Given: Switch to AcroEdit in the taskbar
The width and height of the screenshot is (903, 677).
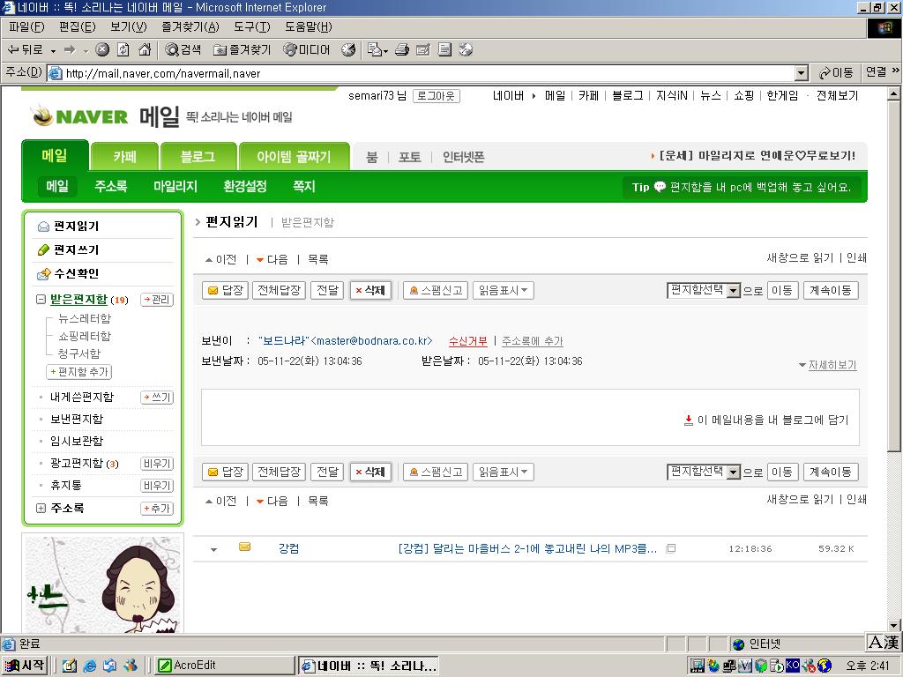Looking at the screenshot, I should (x=223, y=666).
